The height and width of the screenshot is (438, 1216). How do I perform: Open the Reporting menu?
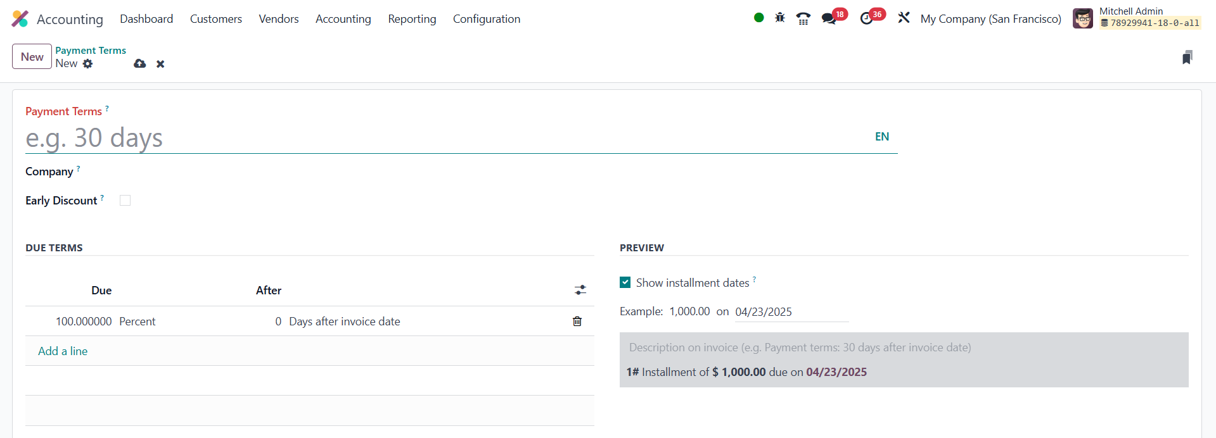[x=412, y=19]
